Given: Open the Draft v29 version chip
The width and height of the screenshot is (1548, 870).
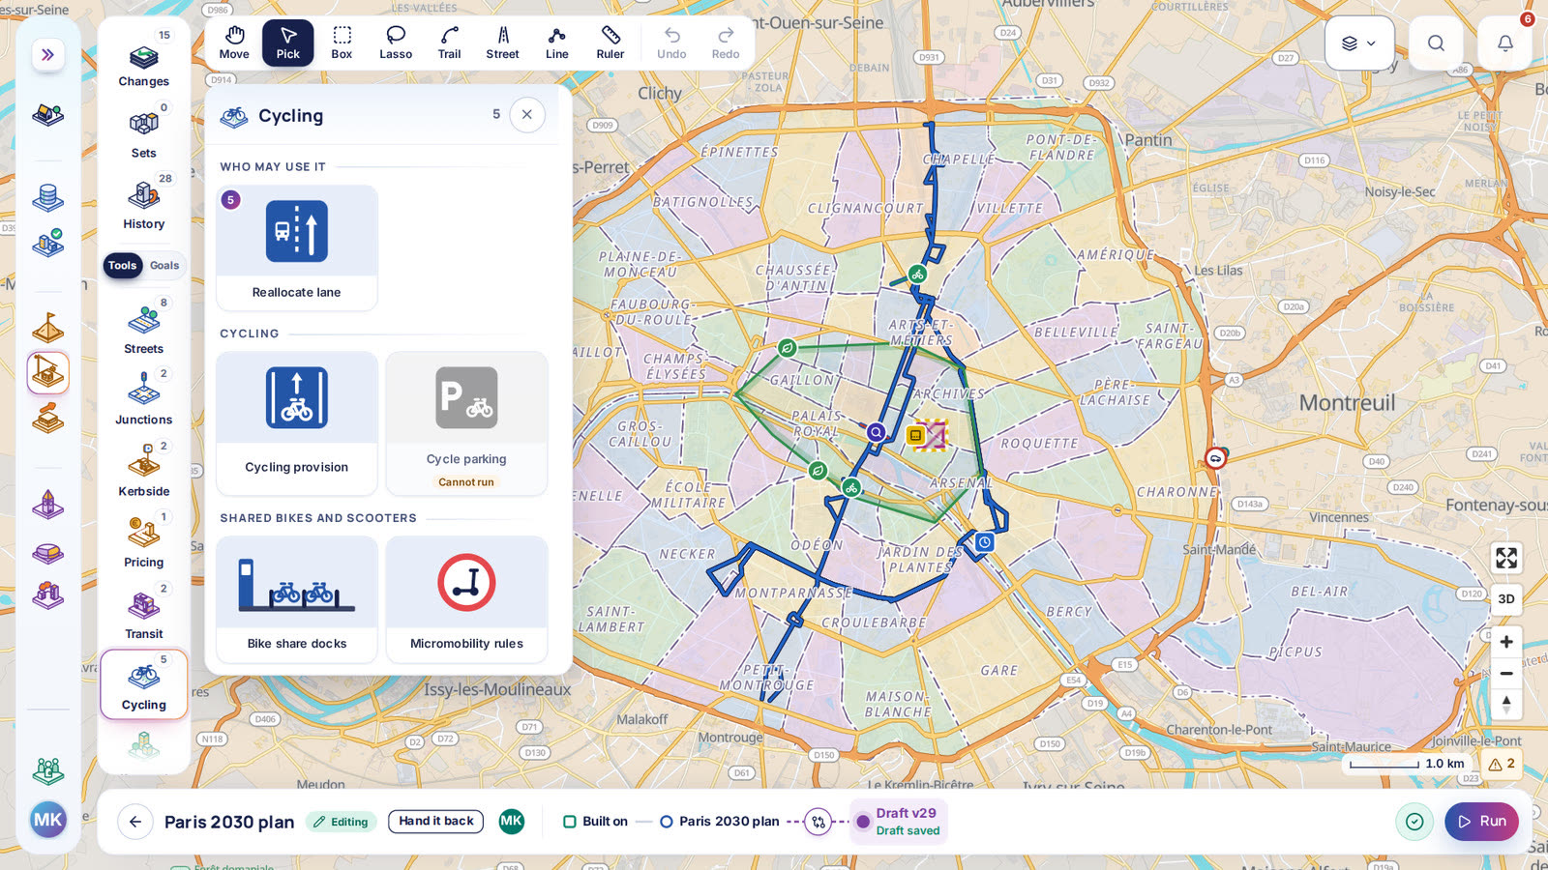Looking at the screenshot, I should click(898, 822).
